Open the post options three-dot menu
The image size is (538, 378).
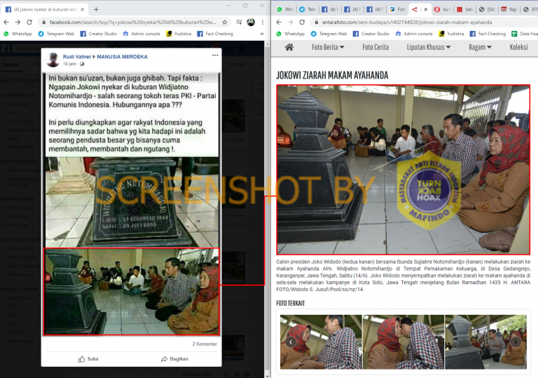[x=215, y=55]
